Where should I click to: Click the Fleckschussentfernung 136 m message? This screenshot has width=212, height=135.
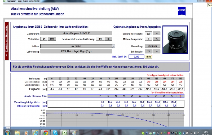[x=100, y=67]
